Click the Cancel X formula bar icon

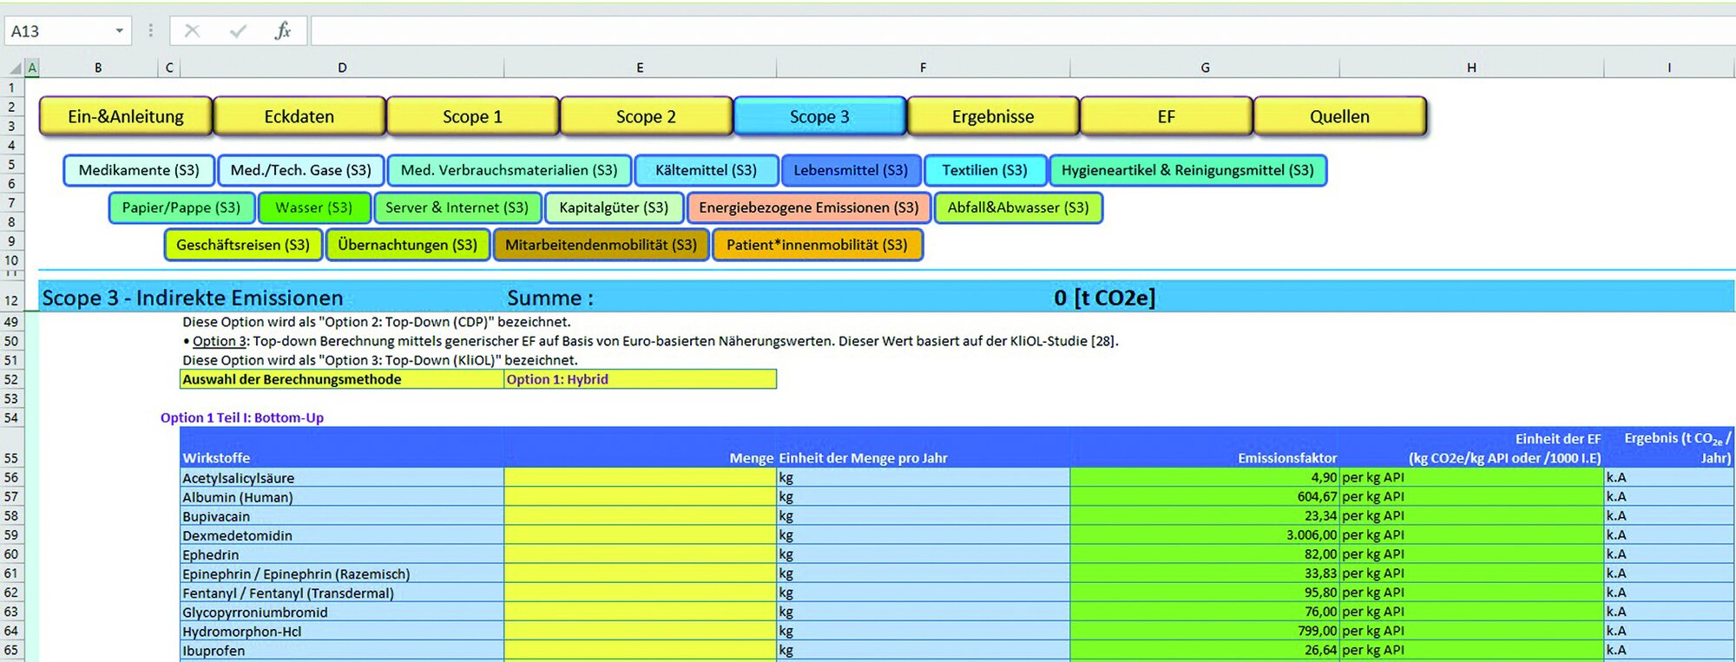point(192,31)
